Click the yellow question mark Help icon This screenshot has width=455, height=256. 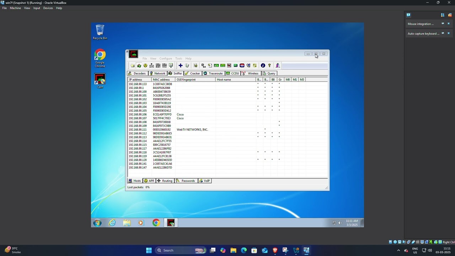269,65
